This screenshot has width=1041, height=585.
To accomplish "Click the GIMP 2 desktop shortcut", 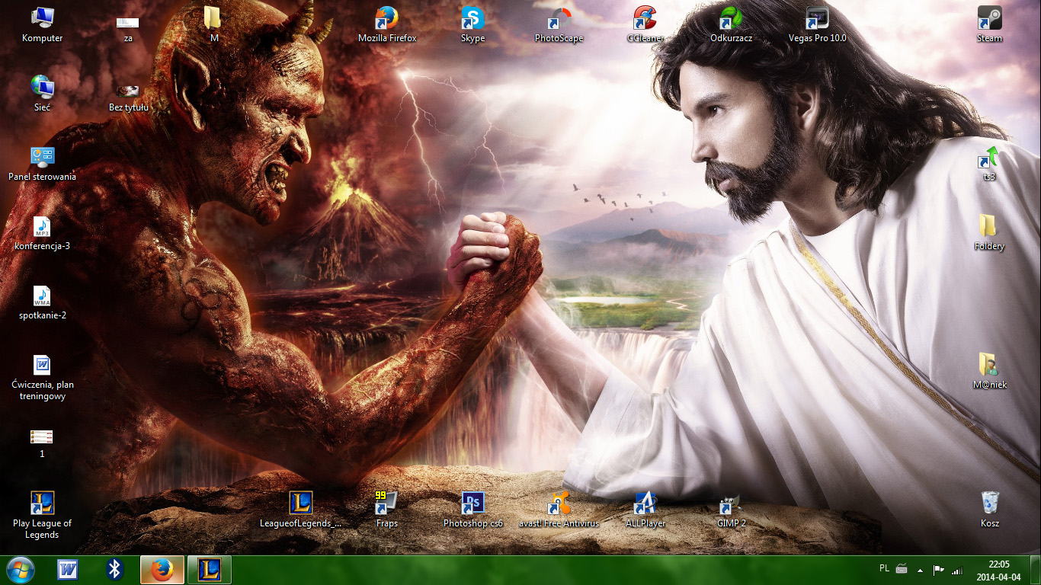I will pos(731,509).
